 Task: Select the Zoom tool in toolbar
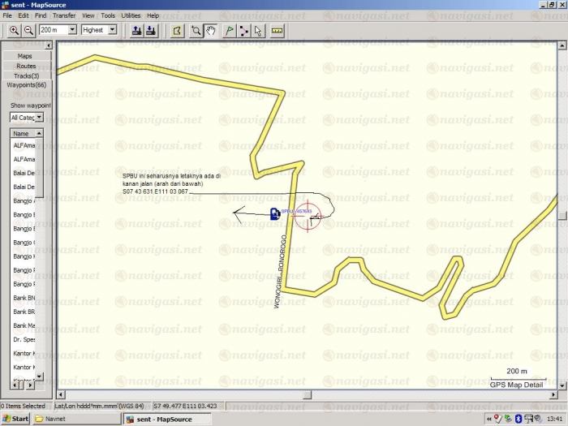pyautogui.click(x=196, y=30)
